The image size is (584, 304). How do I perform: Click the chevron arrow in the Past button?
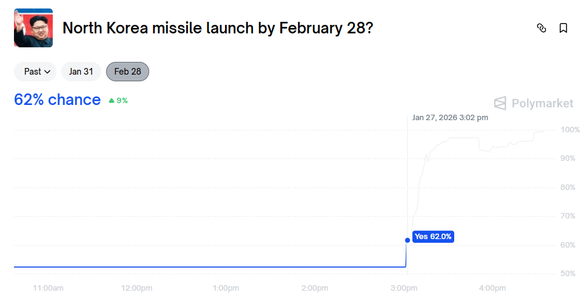[x=47, y=72]
